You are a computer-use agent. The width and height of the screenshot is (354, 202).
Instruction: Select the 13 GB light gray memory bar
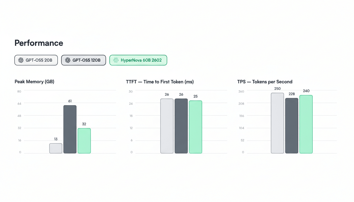click(56, 148)
